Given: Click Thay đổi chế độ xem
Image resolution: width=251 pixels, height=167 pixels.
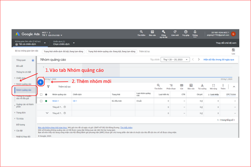Looking at the screenshot, I should tap(226, 43).
